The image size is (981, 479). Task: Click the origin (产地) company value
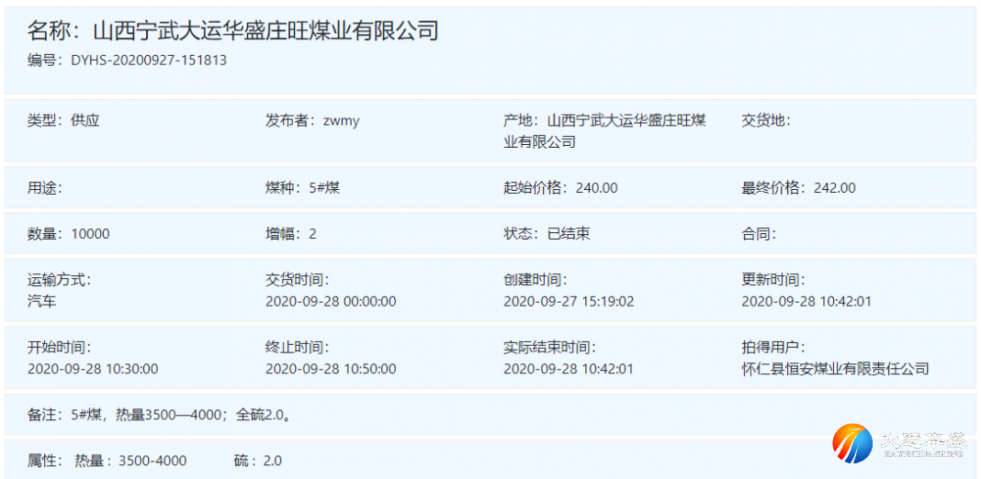click(625, 121)
